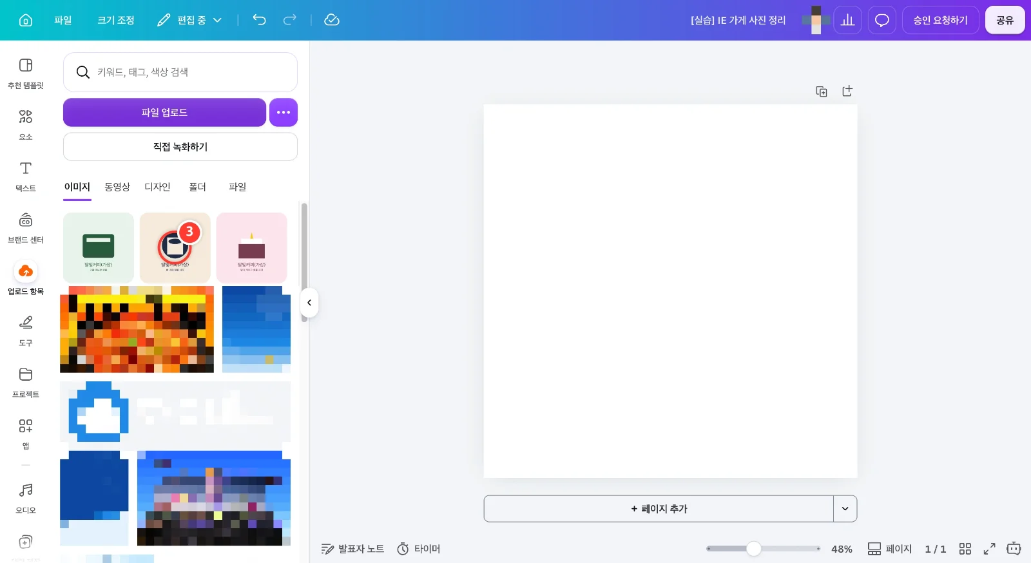Open the 오디오 audio panel

26,499
